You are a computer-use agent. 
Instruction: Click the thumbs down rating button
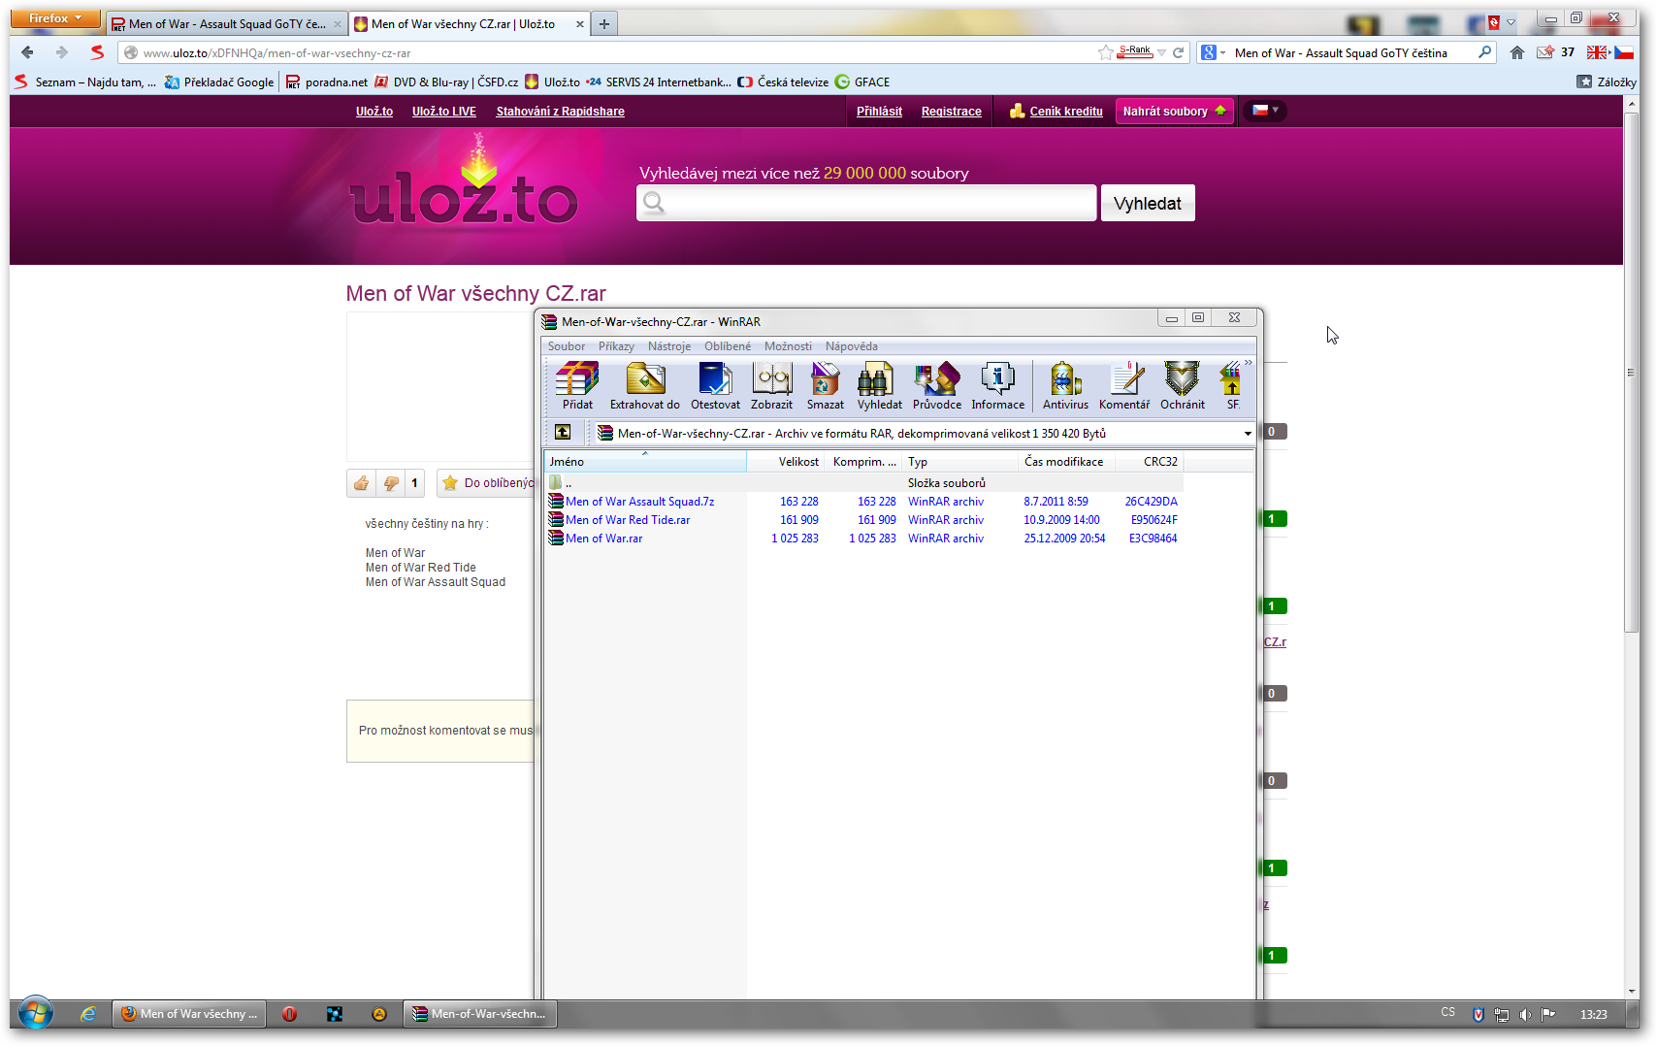click(391, 483)
